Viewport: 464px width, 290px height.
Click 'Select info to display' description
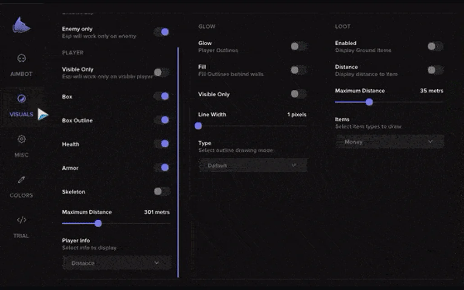click(89, 248)
